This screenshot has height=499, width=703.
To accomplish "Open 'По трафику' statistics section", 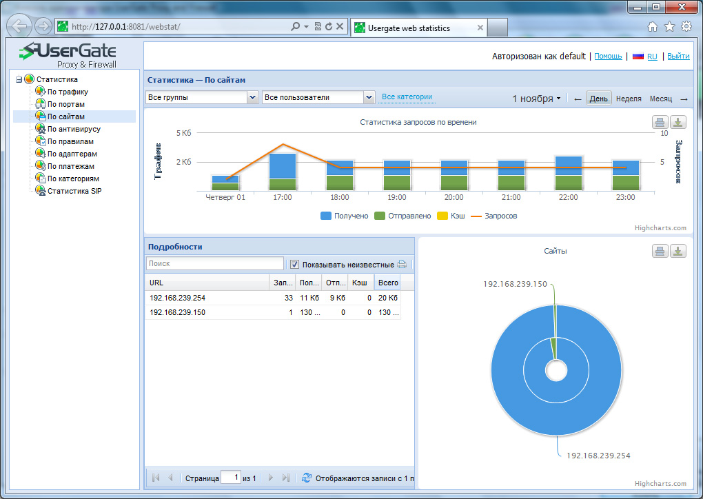I will click(x=67, y=92).
